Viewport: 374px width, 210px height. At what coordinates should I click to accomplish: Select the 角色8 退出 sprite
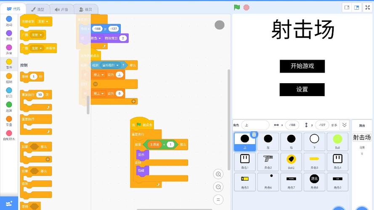coord(314,182)
